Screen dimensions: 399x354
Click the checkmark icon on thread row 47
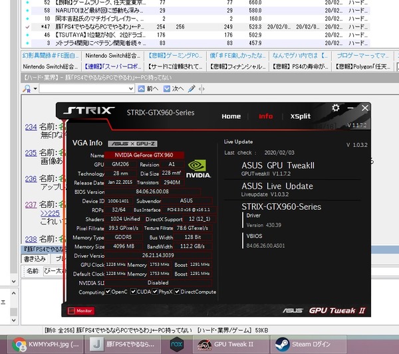27,27
